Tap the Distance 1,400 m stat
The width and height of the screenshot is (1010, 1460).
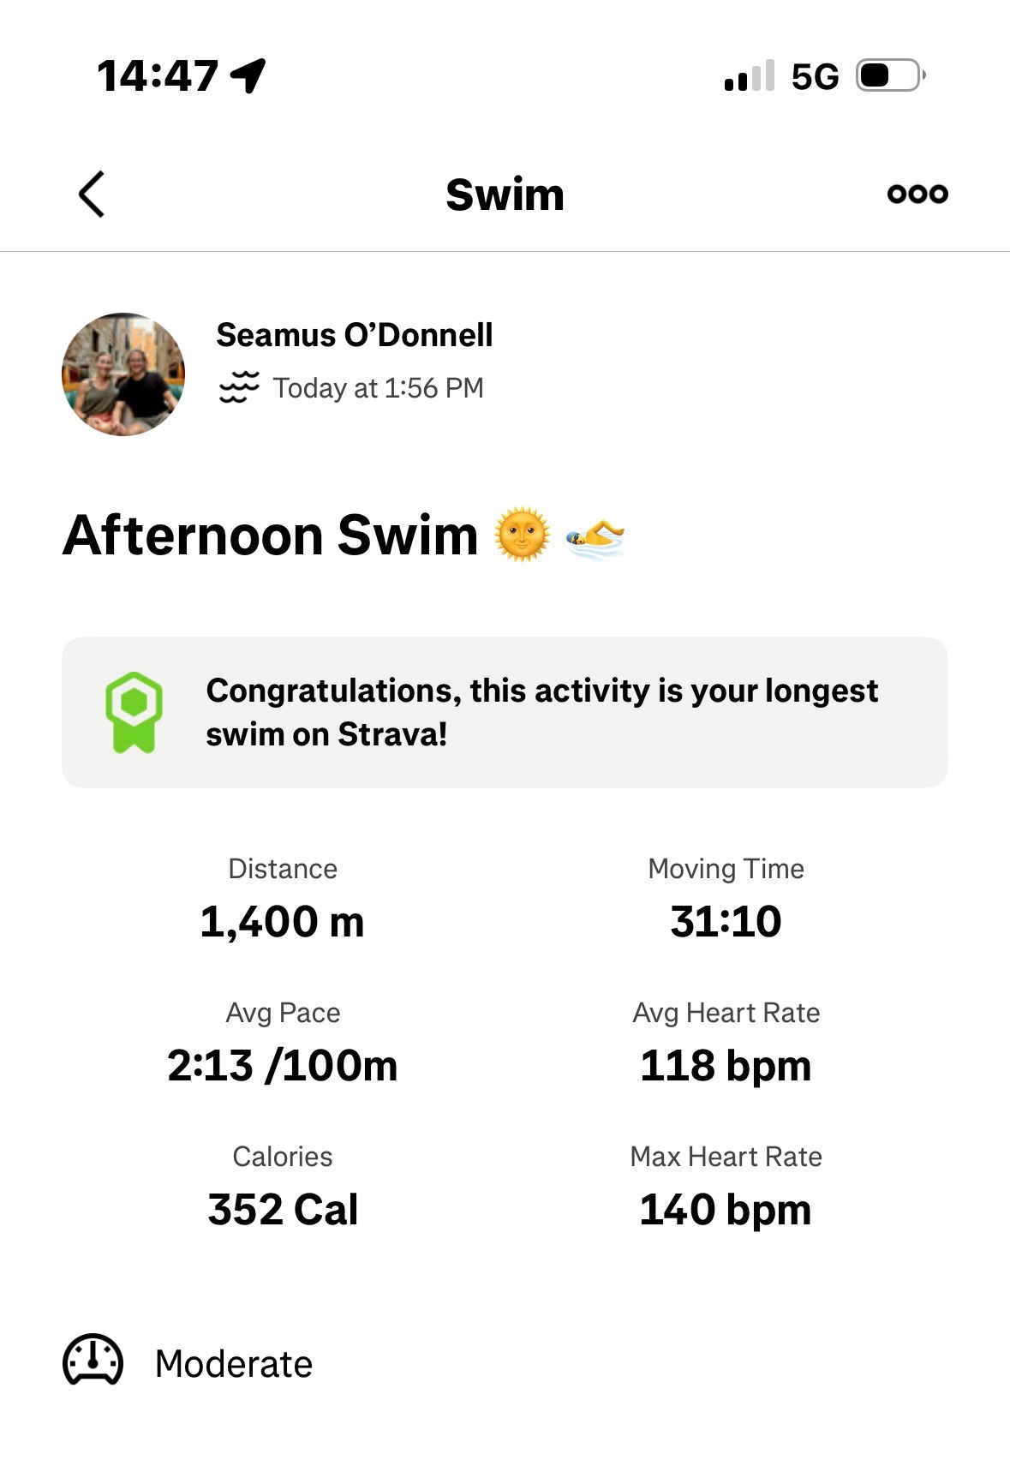(x=283, y=922)
